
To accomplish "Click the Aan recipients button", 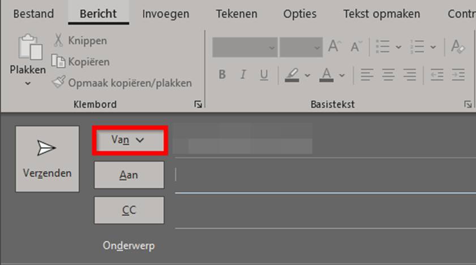I will [x=128, y=175].
